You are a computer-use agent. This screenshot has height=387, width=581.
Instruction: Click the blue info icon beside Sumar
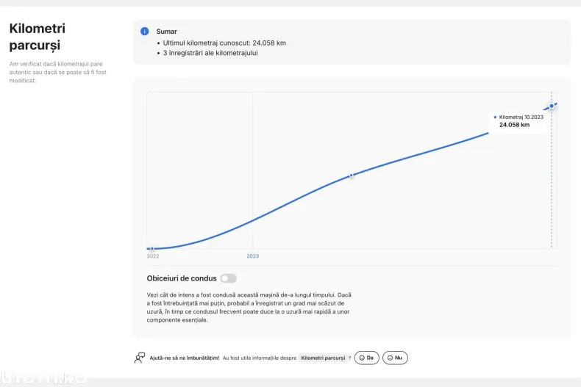point(145,32)
